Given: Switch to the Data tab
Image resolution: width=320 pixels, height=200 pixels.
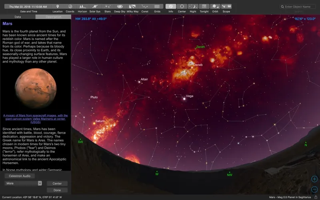Looking at the screenshot, I should click(x=18, y=17).
